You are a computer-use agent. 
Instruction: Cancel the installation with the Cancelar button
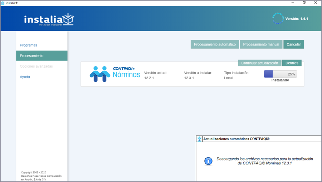pos(294,44)
